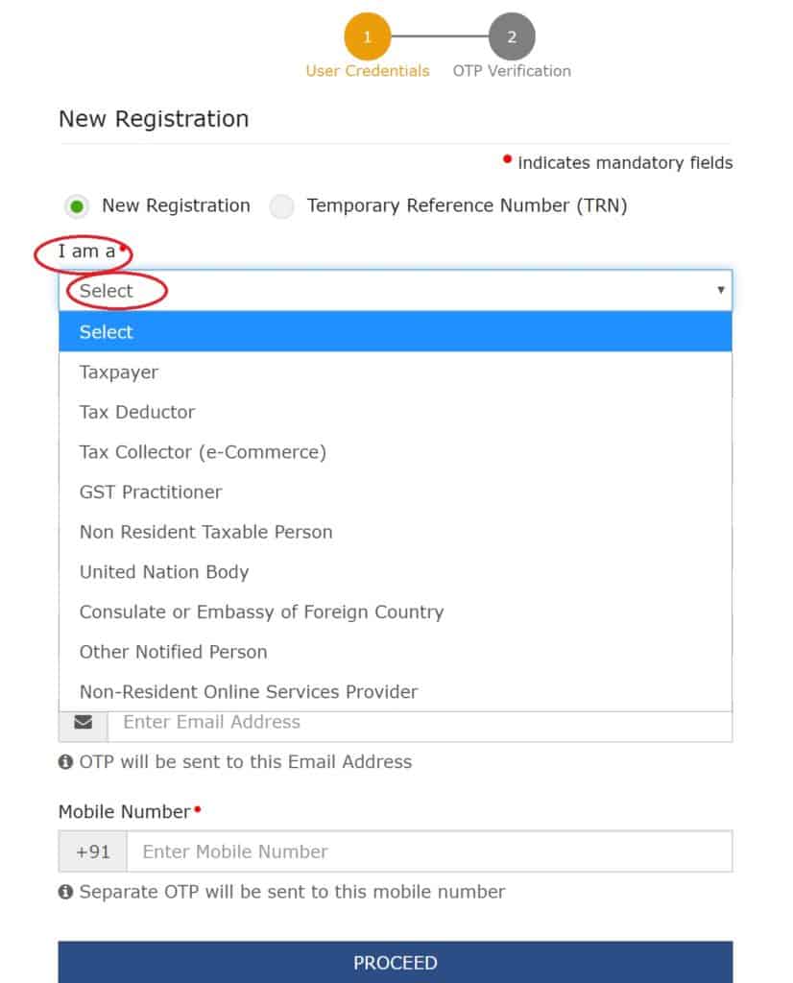Select the New Registration radio button
The image size is (793, 983).
pyautogui.click(x=77, y=206)
